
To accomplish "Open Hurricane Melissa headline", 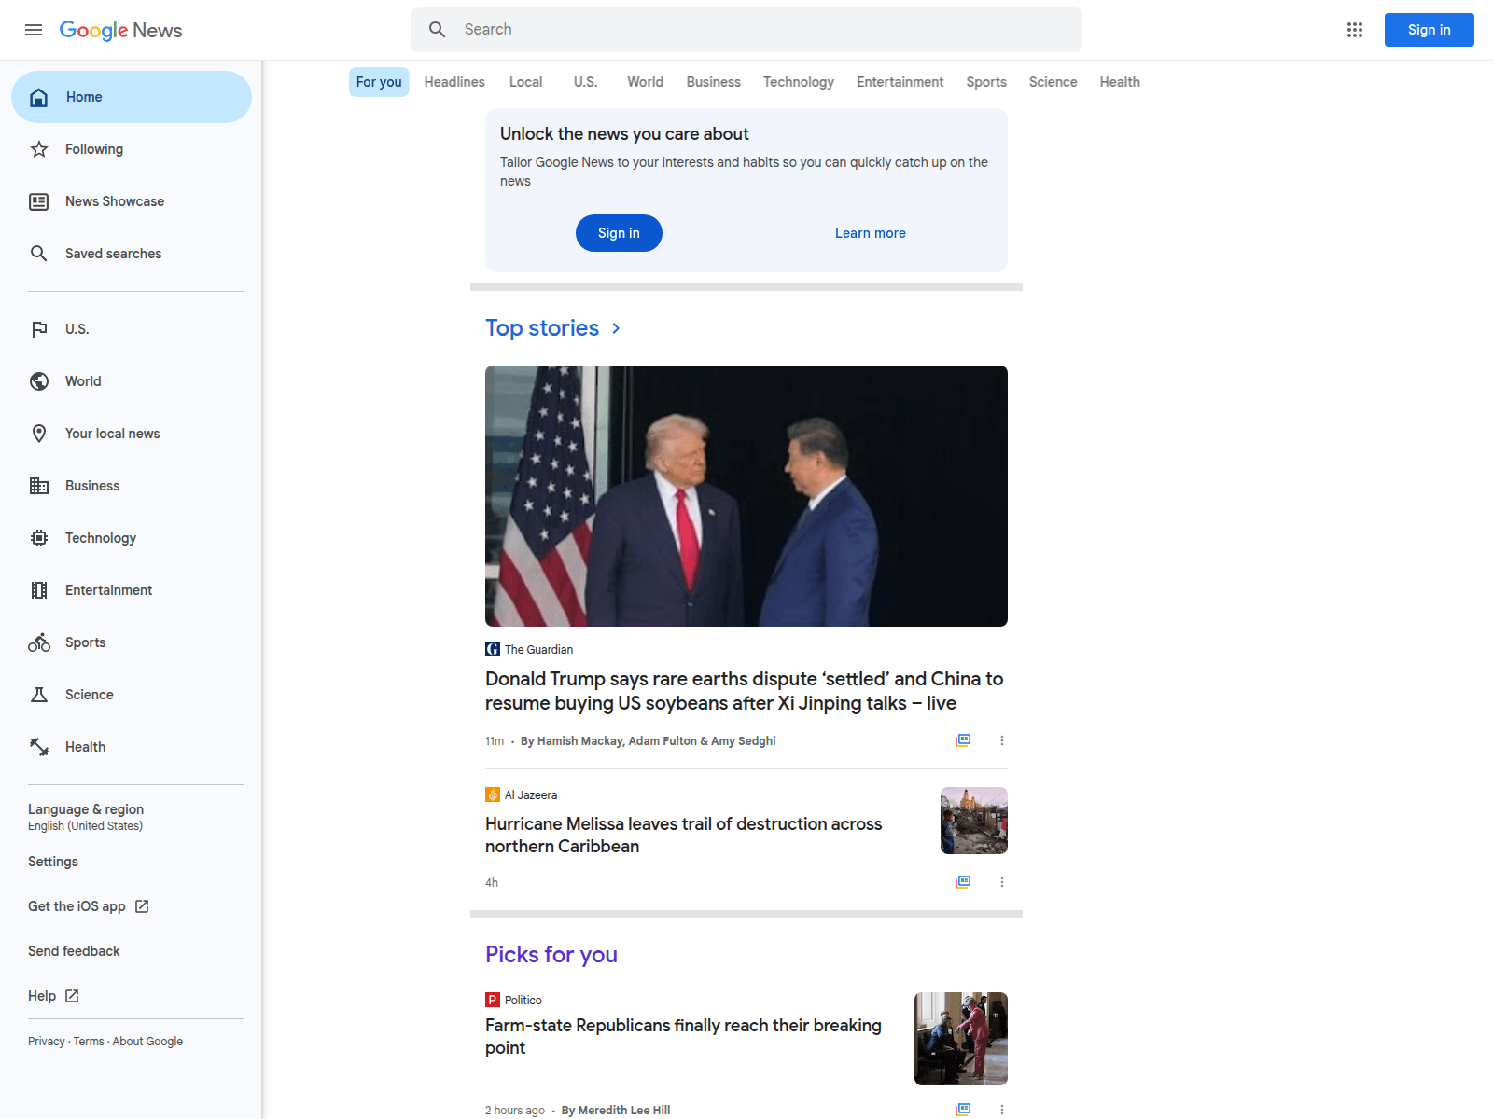I will pos(684,836).
